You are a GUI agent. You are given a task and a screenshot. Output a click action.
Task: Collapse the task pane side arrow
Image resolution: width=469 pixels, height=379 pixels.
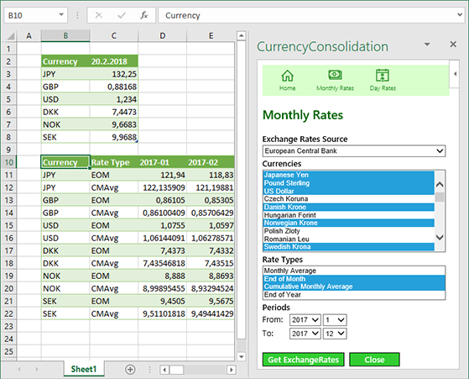455,74
